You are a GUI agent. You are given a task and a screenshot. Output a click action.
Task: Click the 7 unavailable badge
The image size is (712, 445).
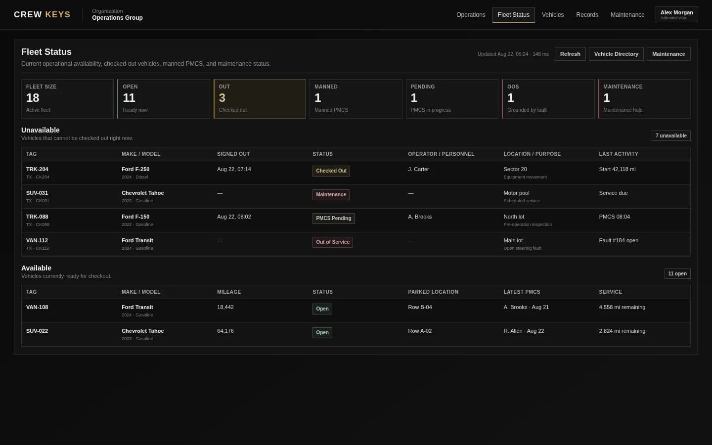(x=671, y=135)
